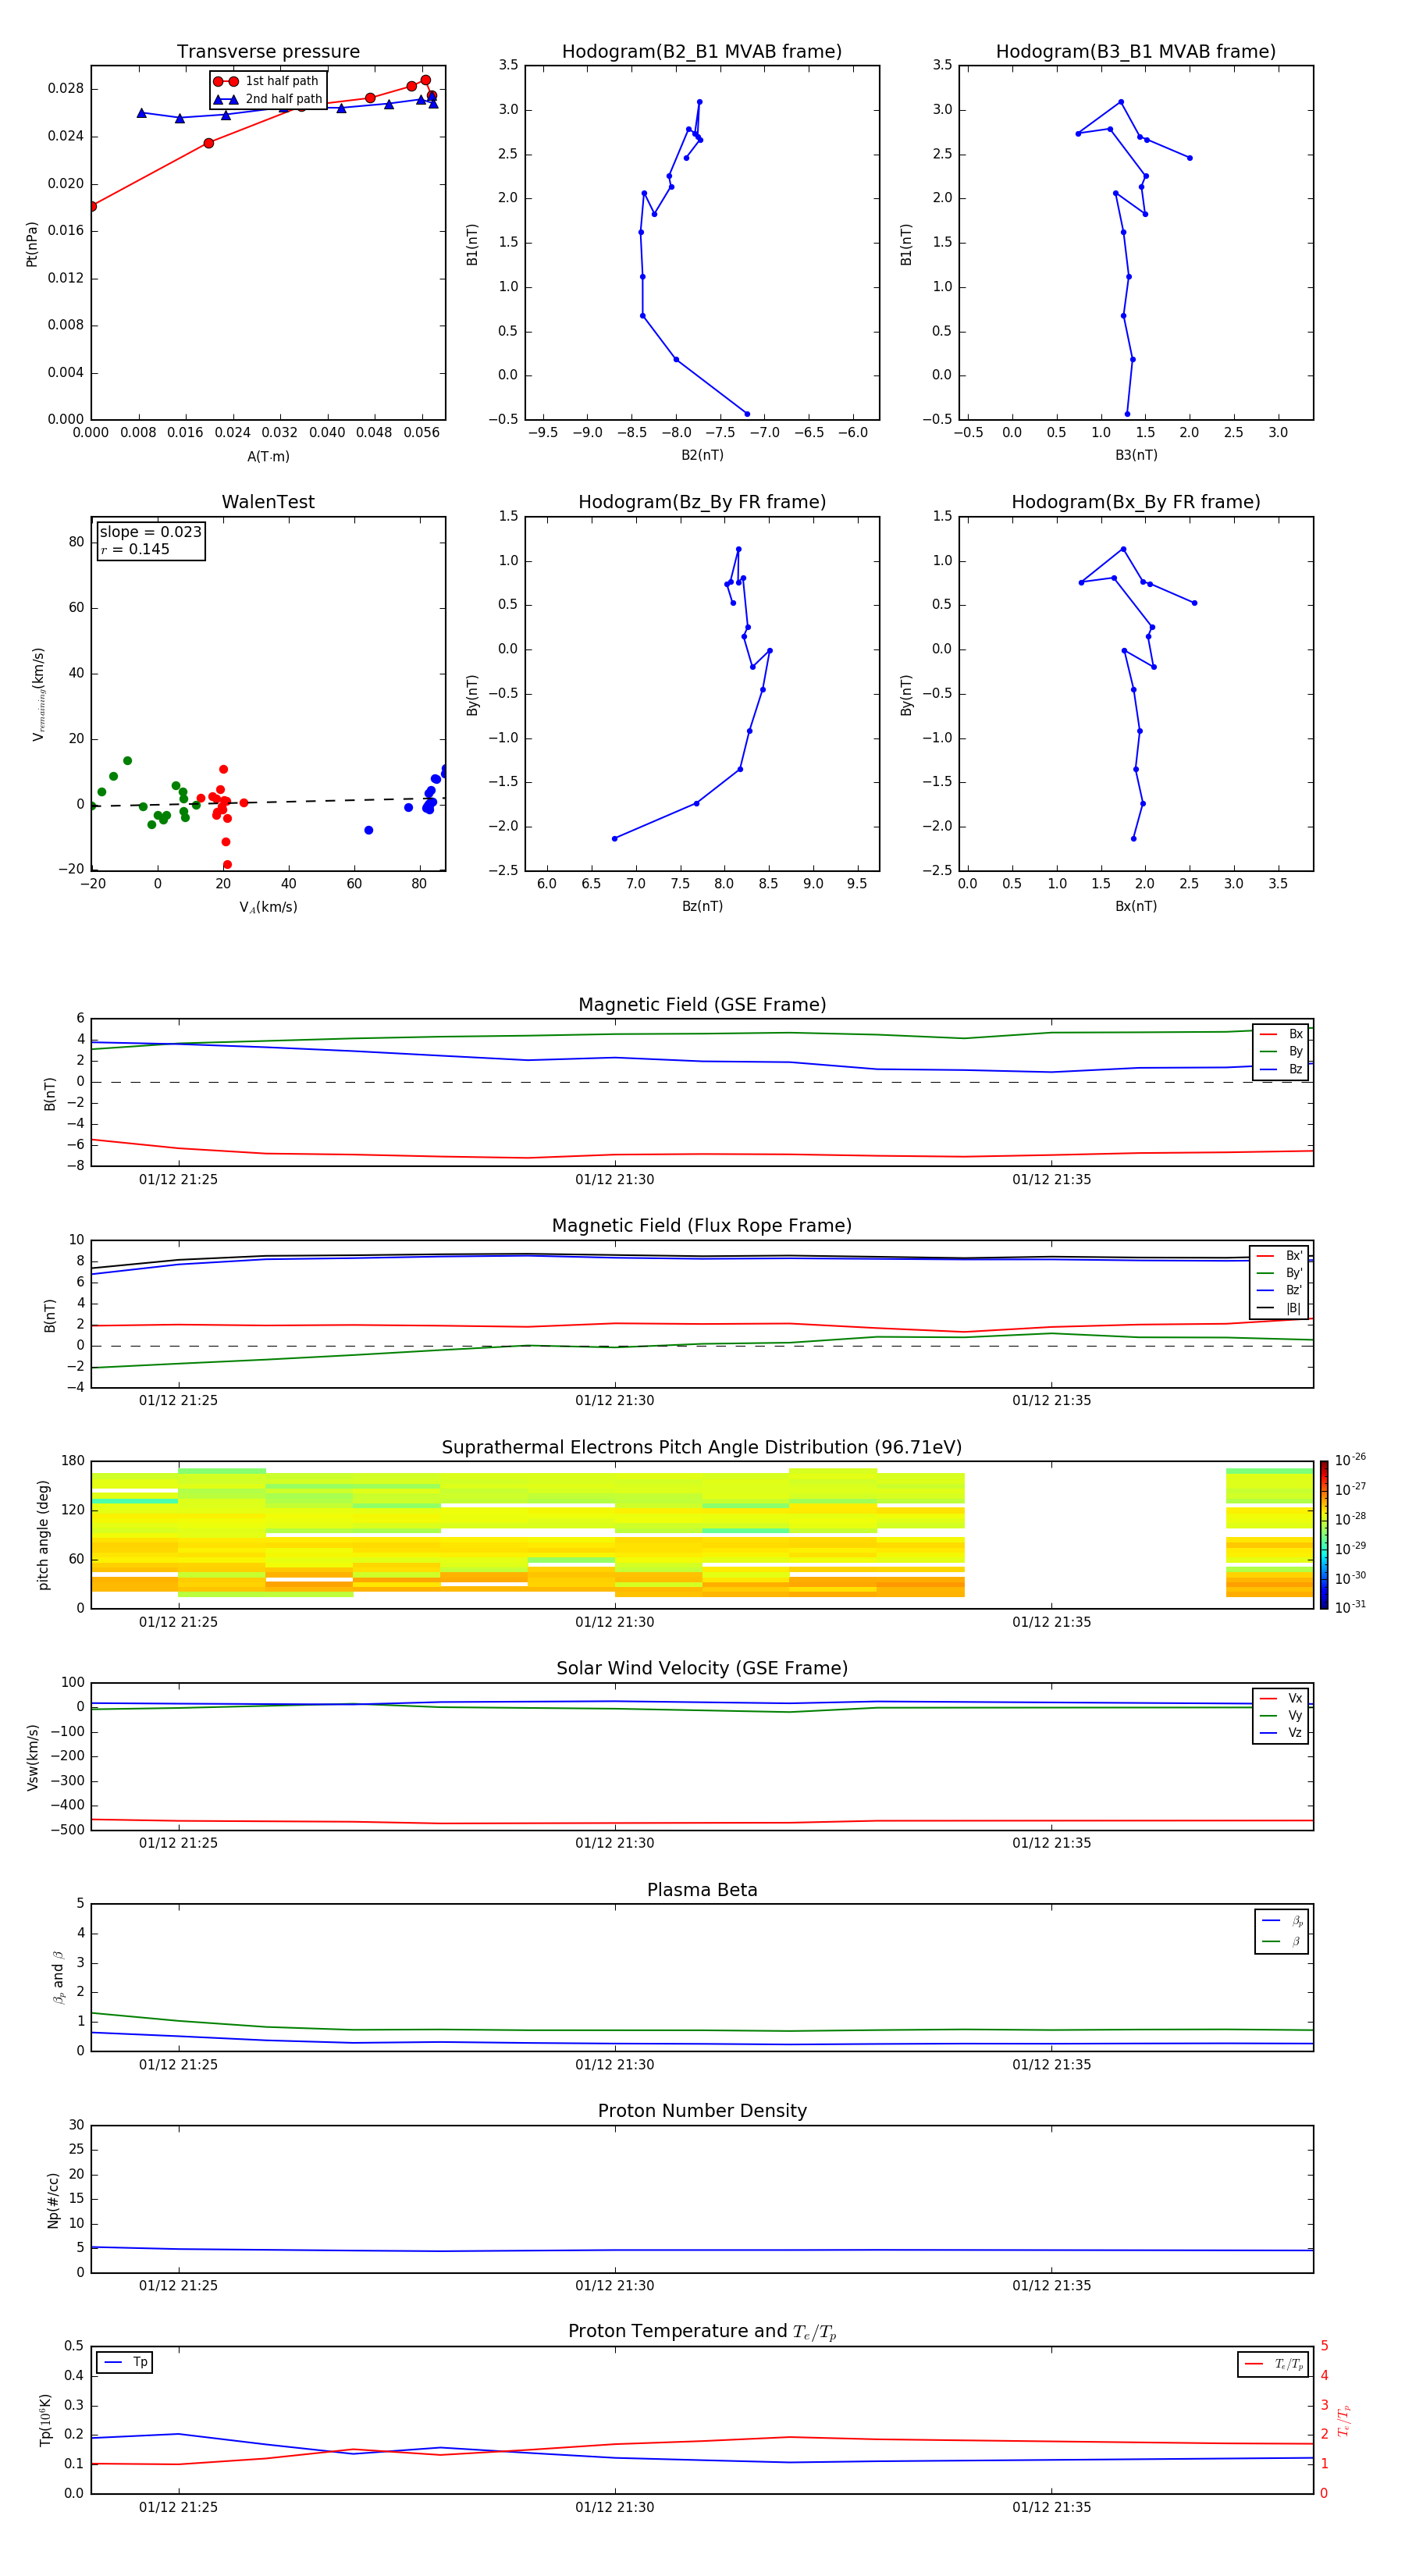
Task: Click the "10^-26" colorbar top label
Action: tap(1350, 1460)
